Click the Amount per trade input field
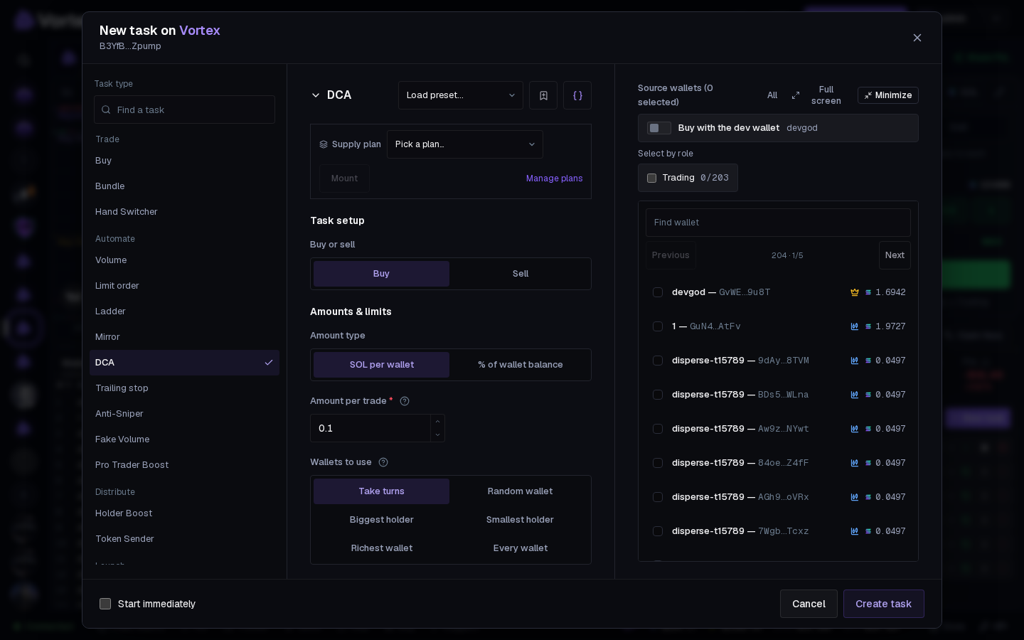Image resolution: width=1024 pixels, height=640 pixels. (370, 428)
